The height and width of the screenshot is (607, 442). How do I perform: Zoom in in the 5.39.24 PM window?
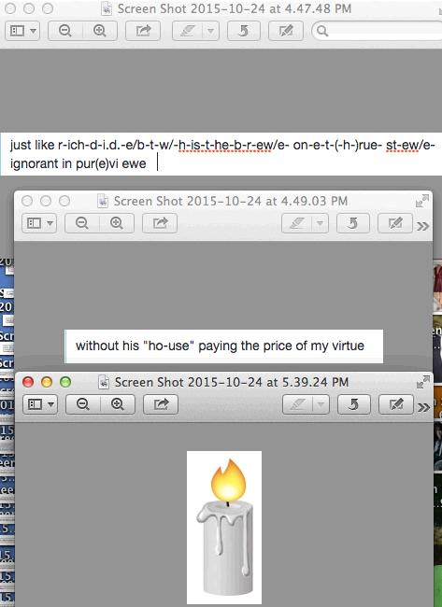pos(118,404)
